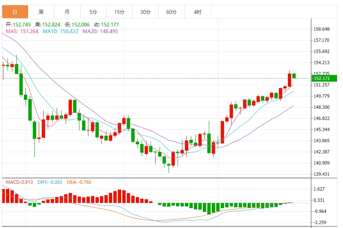Viewport: 343px width, 228px height.
Task: Switch to the 月 monthly tab
Action: [x=67, y=12]
